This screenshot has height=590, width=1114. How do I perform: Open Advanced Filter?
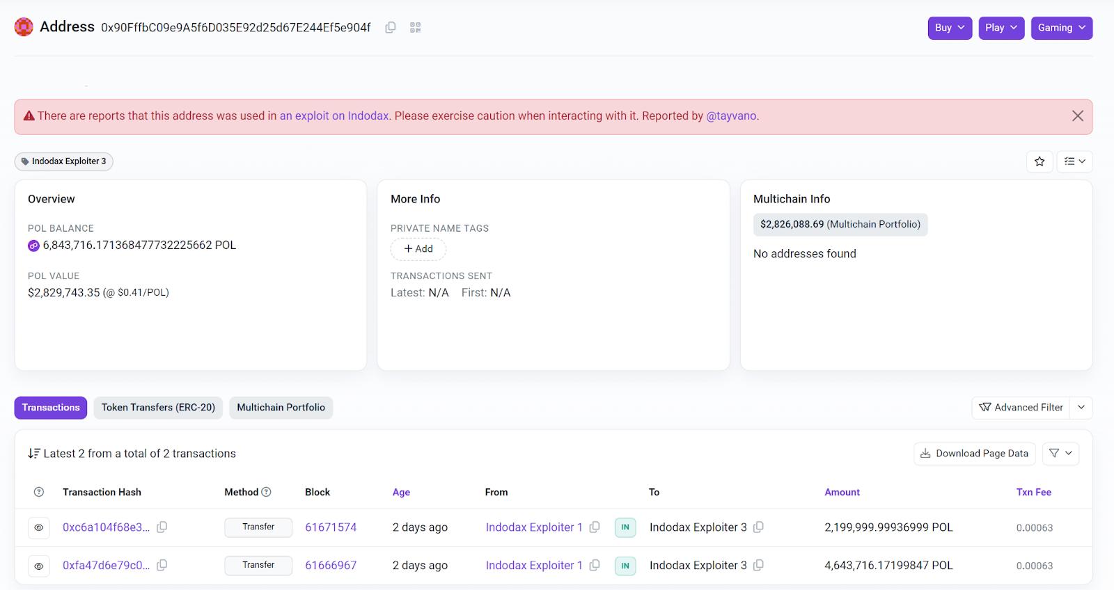pos(1021,408)
